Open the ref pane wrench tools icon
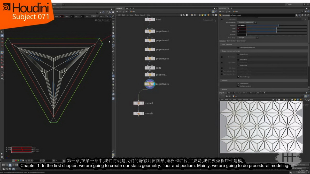This screenshot has height=174, width=310. coord(273,100)
